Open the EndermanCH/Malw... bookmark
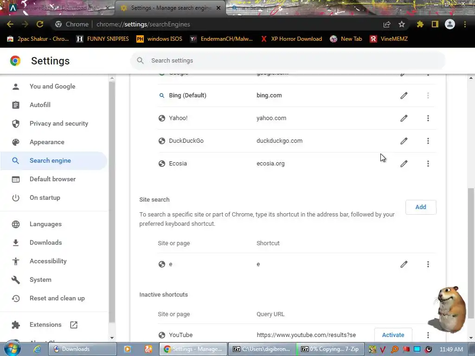The image size is (475, 356). coord(221,39)
